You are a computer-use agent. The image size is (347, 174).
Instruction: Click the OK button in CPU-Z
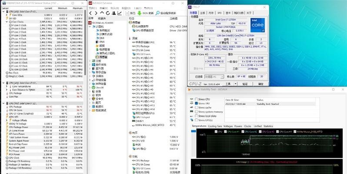click(x=261, y=84)
